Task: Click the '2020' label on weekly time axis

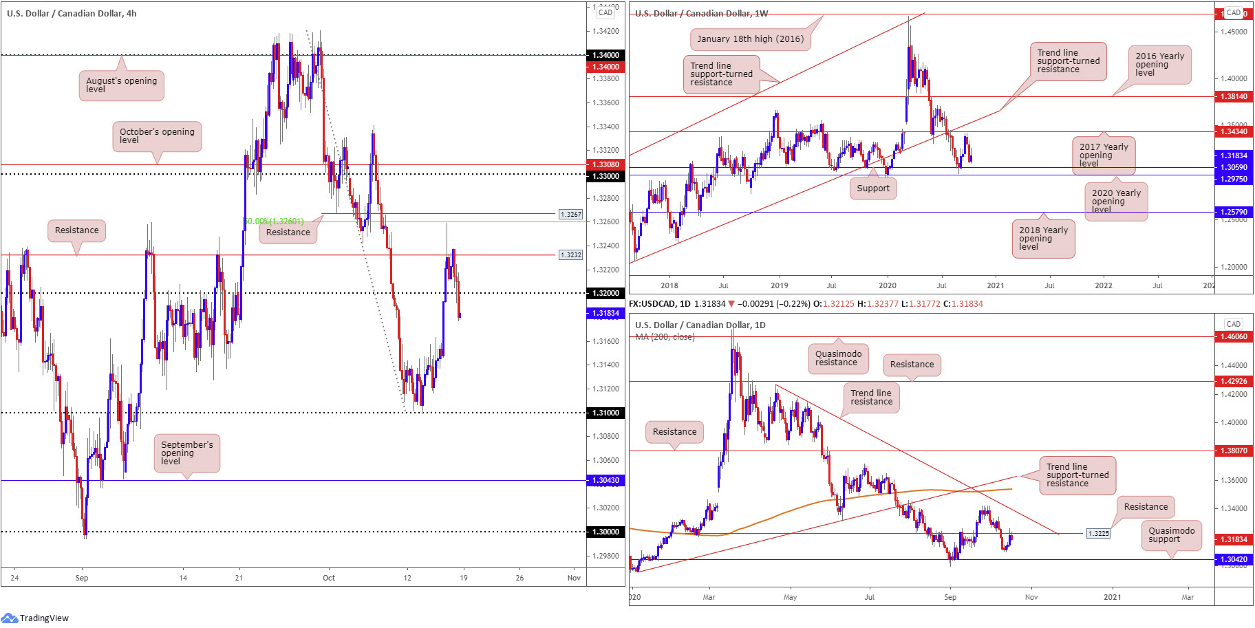Action: click(x=888, y=285)
